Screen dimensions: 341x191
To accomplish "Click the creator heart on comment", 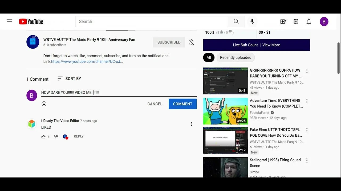I will 66,137.
